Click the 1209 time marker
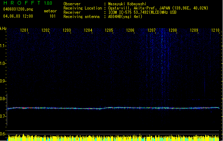223x141 pixels. pyautogui.click(x=194, y=30)
